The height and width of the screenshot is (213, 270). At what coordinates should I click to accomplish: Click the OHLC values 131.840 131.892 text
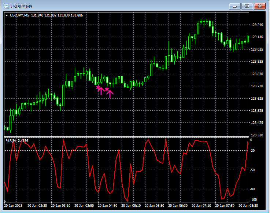(44, 15)
